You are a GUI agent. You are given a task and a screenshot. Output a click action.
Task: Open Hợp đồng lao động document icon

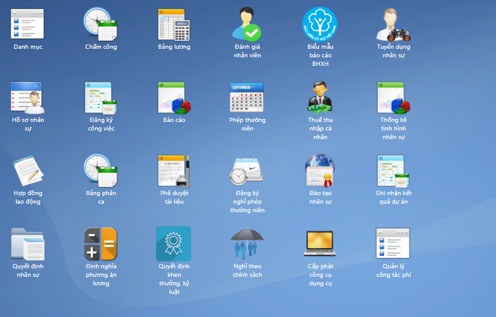pos(28,171)
